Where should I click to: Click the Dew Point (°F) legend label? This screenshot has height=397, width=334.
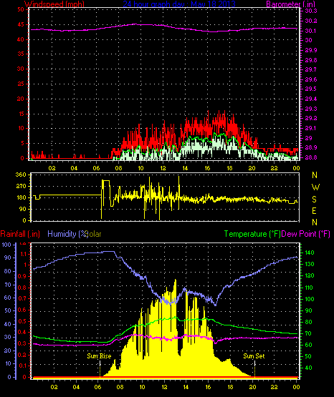305,234
